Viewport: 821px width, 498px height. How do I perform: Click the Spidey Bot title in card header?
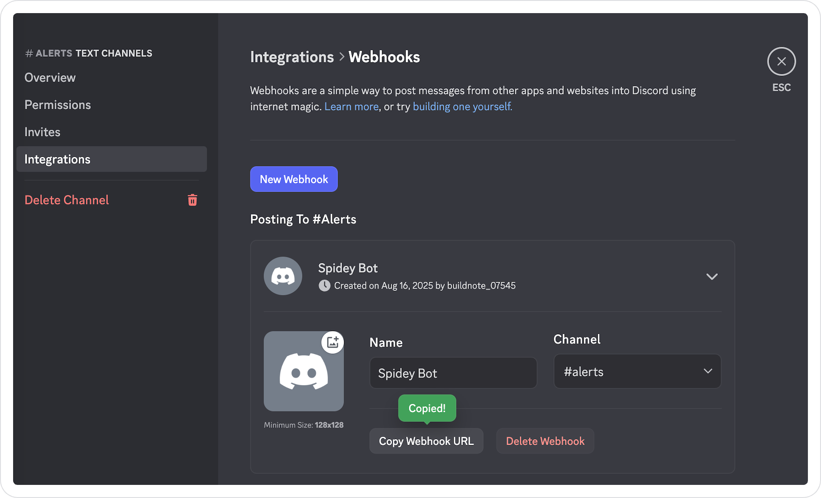(348, 268)
